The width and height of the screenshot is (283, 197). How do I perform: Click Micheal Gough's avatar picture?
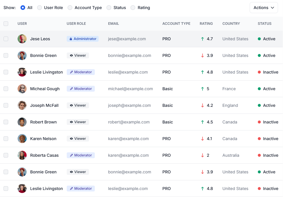click(22, 89)
